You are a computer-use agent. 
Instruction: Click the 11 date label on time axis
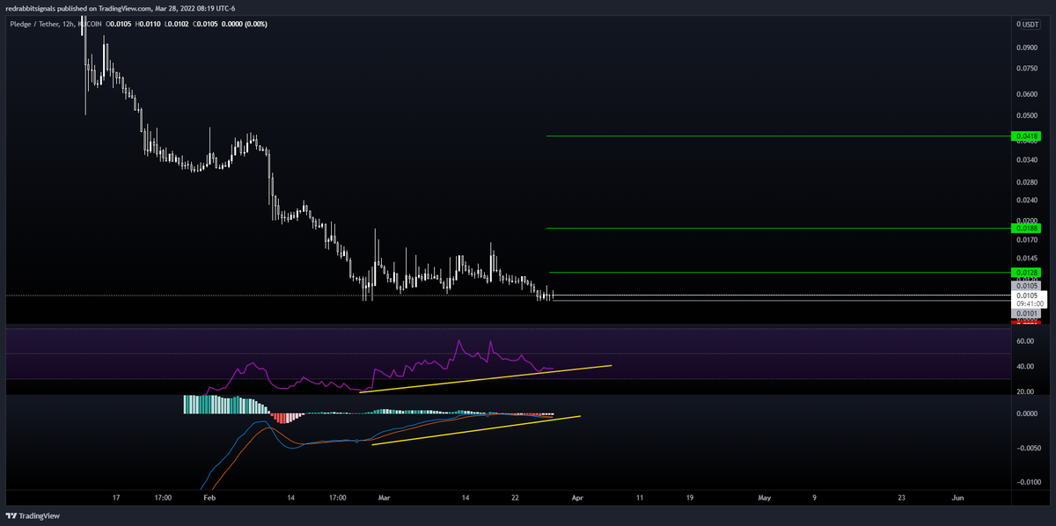[x=640, y=497]
